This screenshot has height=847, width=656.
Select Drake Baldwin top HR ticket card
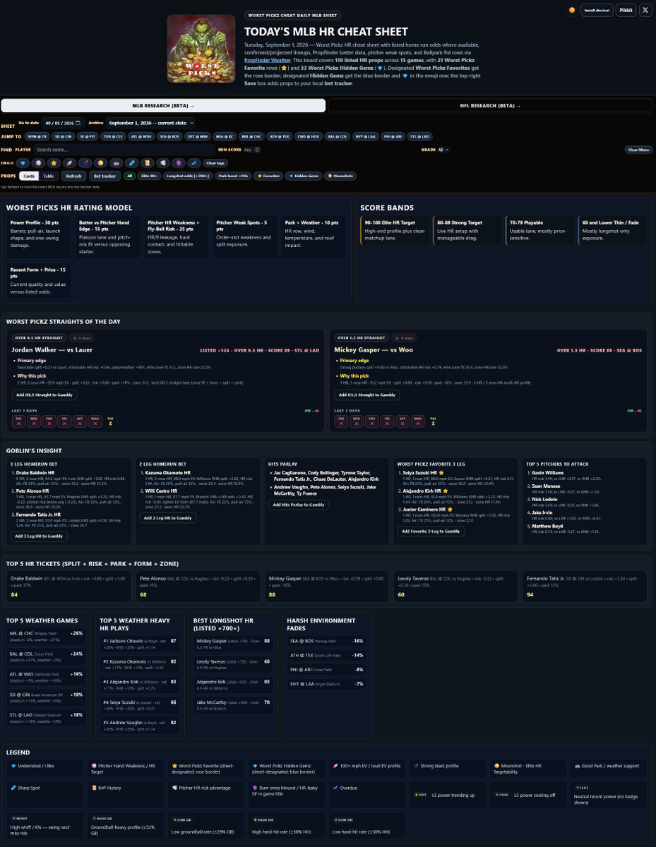(x=68, y=587)
